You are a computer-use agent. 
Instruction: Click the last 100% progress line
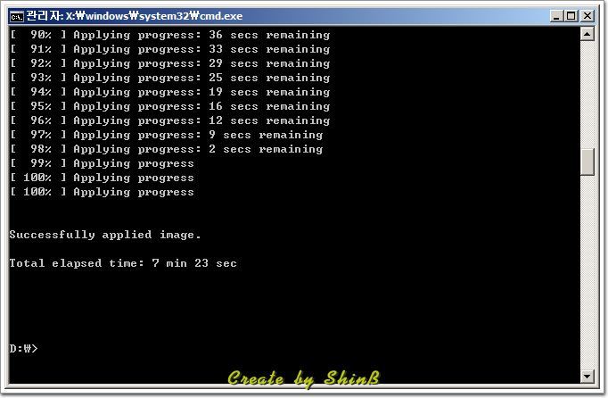click(102, 192)
